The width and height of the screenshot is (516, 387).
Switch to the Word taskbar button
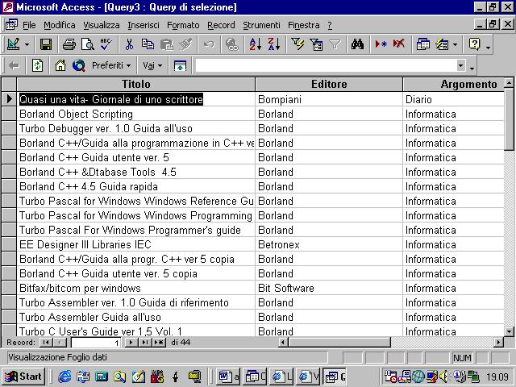pos(228,377)
